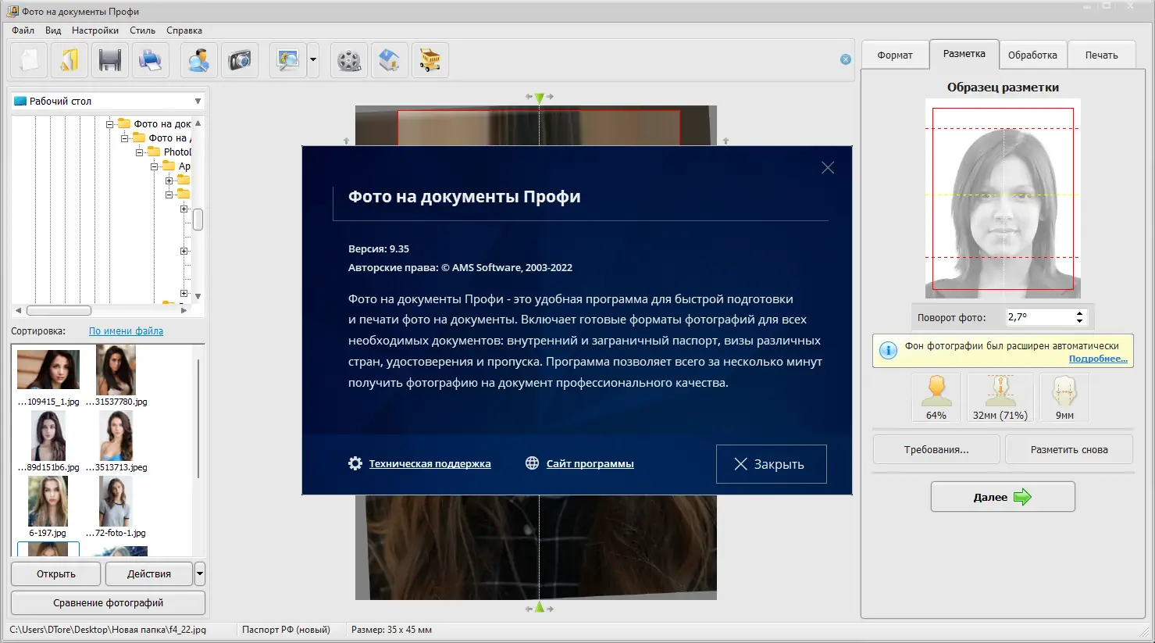Click the app icon in the title bar
The height and width of the screenshot is (643, 1155).
coord(12,12)
